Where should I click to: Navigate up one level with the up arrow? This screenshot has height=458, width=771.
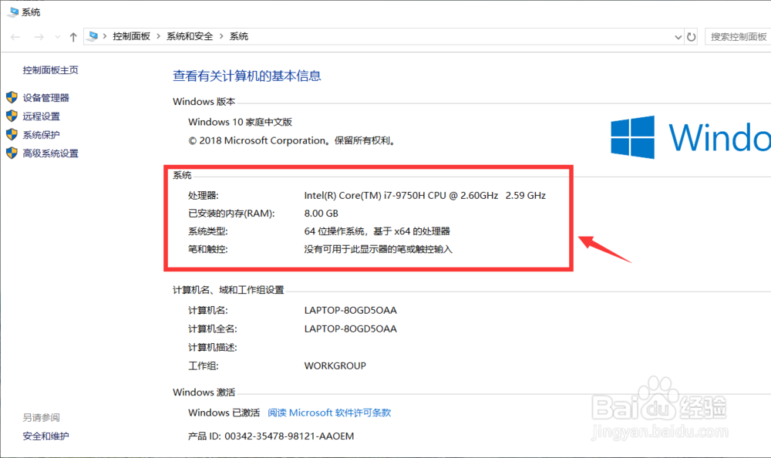[73, 35]
